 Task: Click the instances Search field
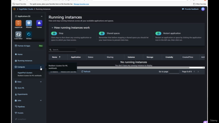pos(62,50)
